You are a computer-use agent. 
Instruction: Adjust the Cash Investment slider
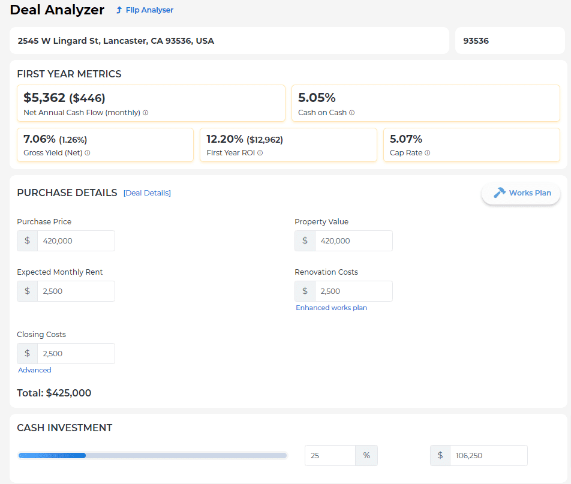coord(152,455)
